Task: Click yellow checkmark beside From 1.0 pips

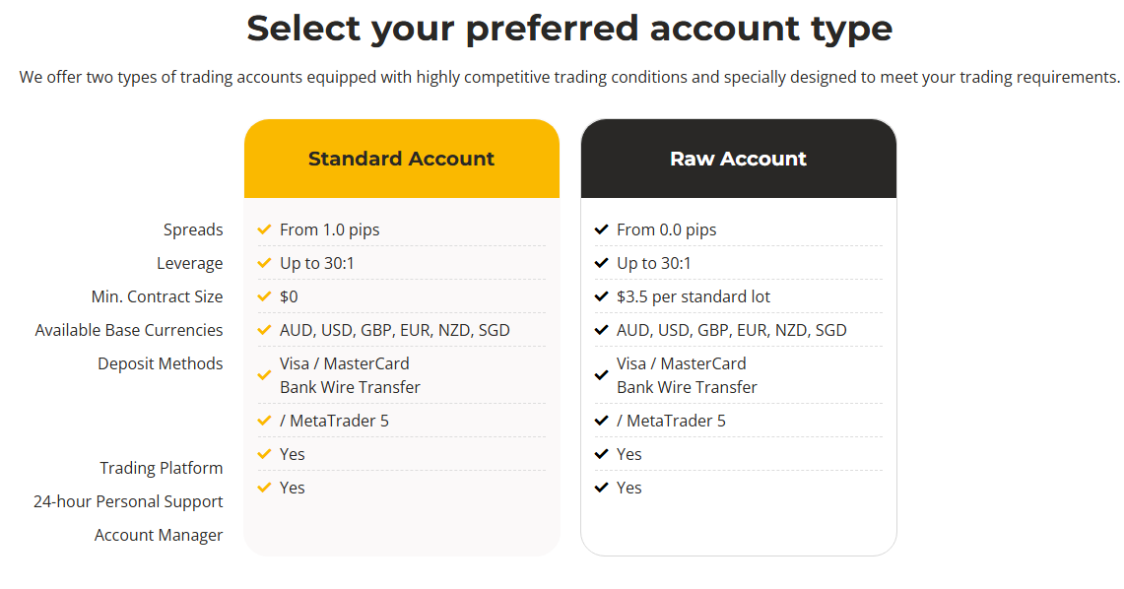Action: pos(265,229)
